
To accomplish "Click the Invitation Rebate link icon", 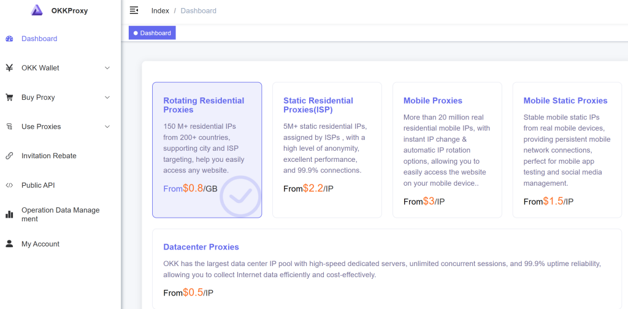I will coord(9,156).
